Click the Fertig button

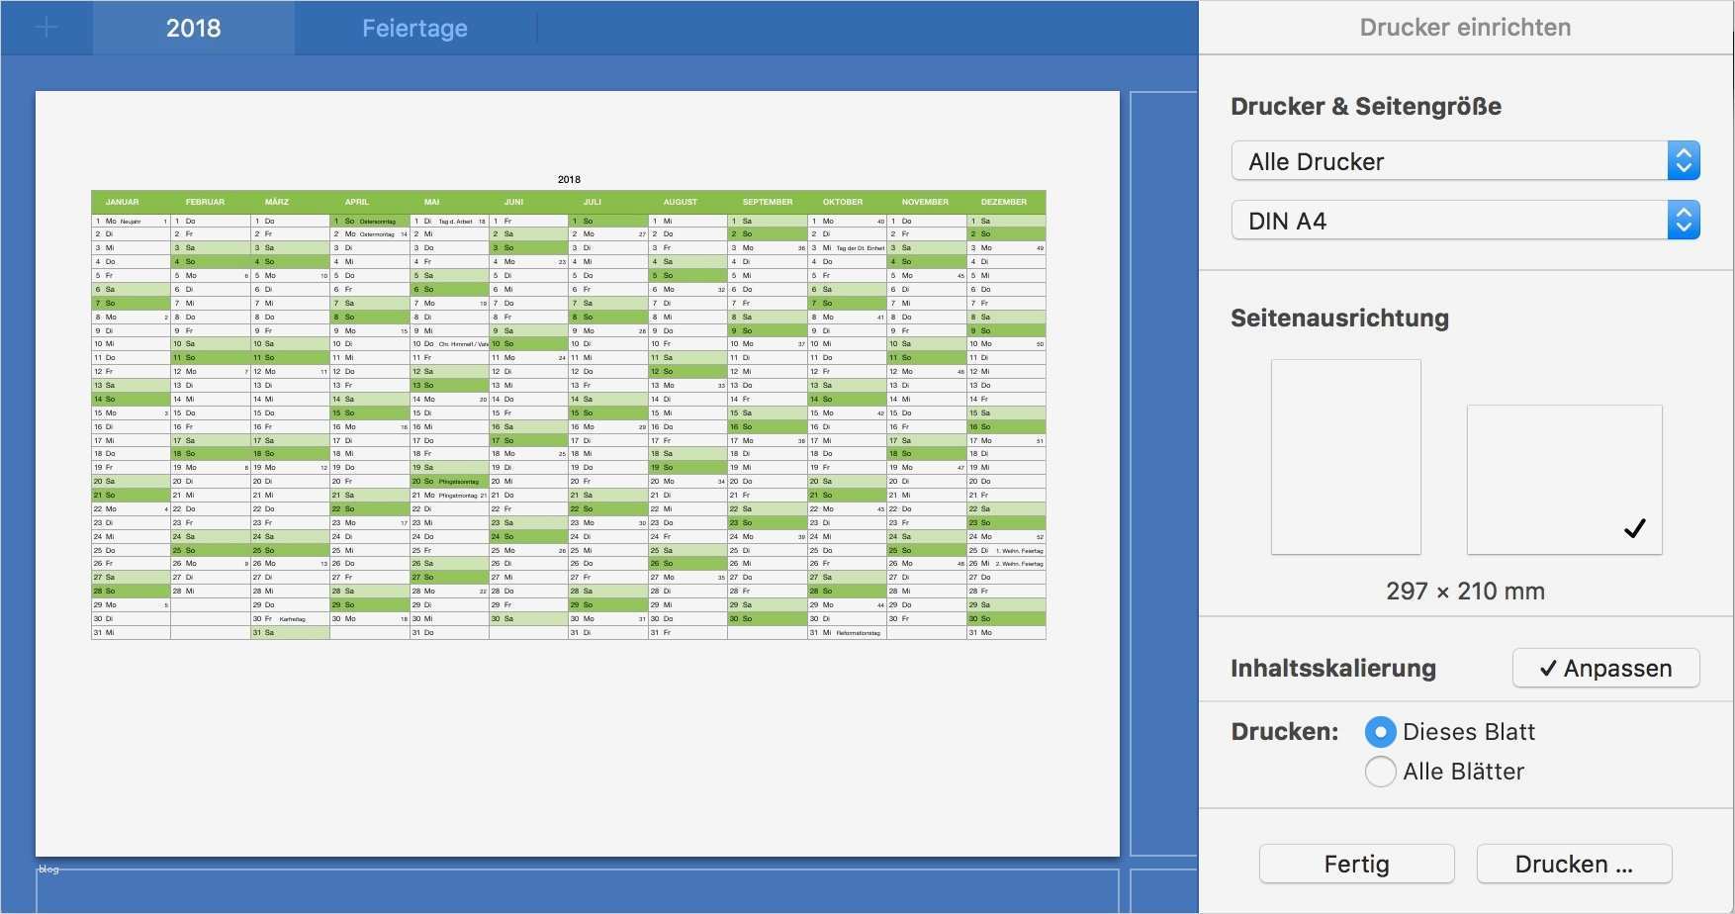pyautogui.click(x=1357, y=864)
